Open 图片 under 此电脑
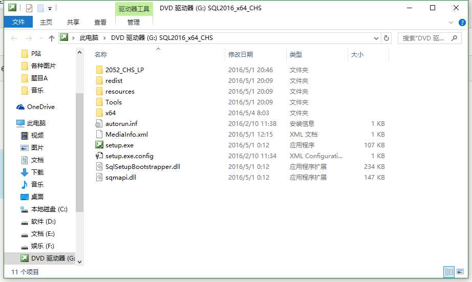 point(37,148)
